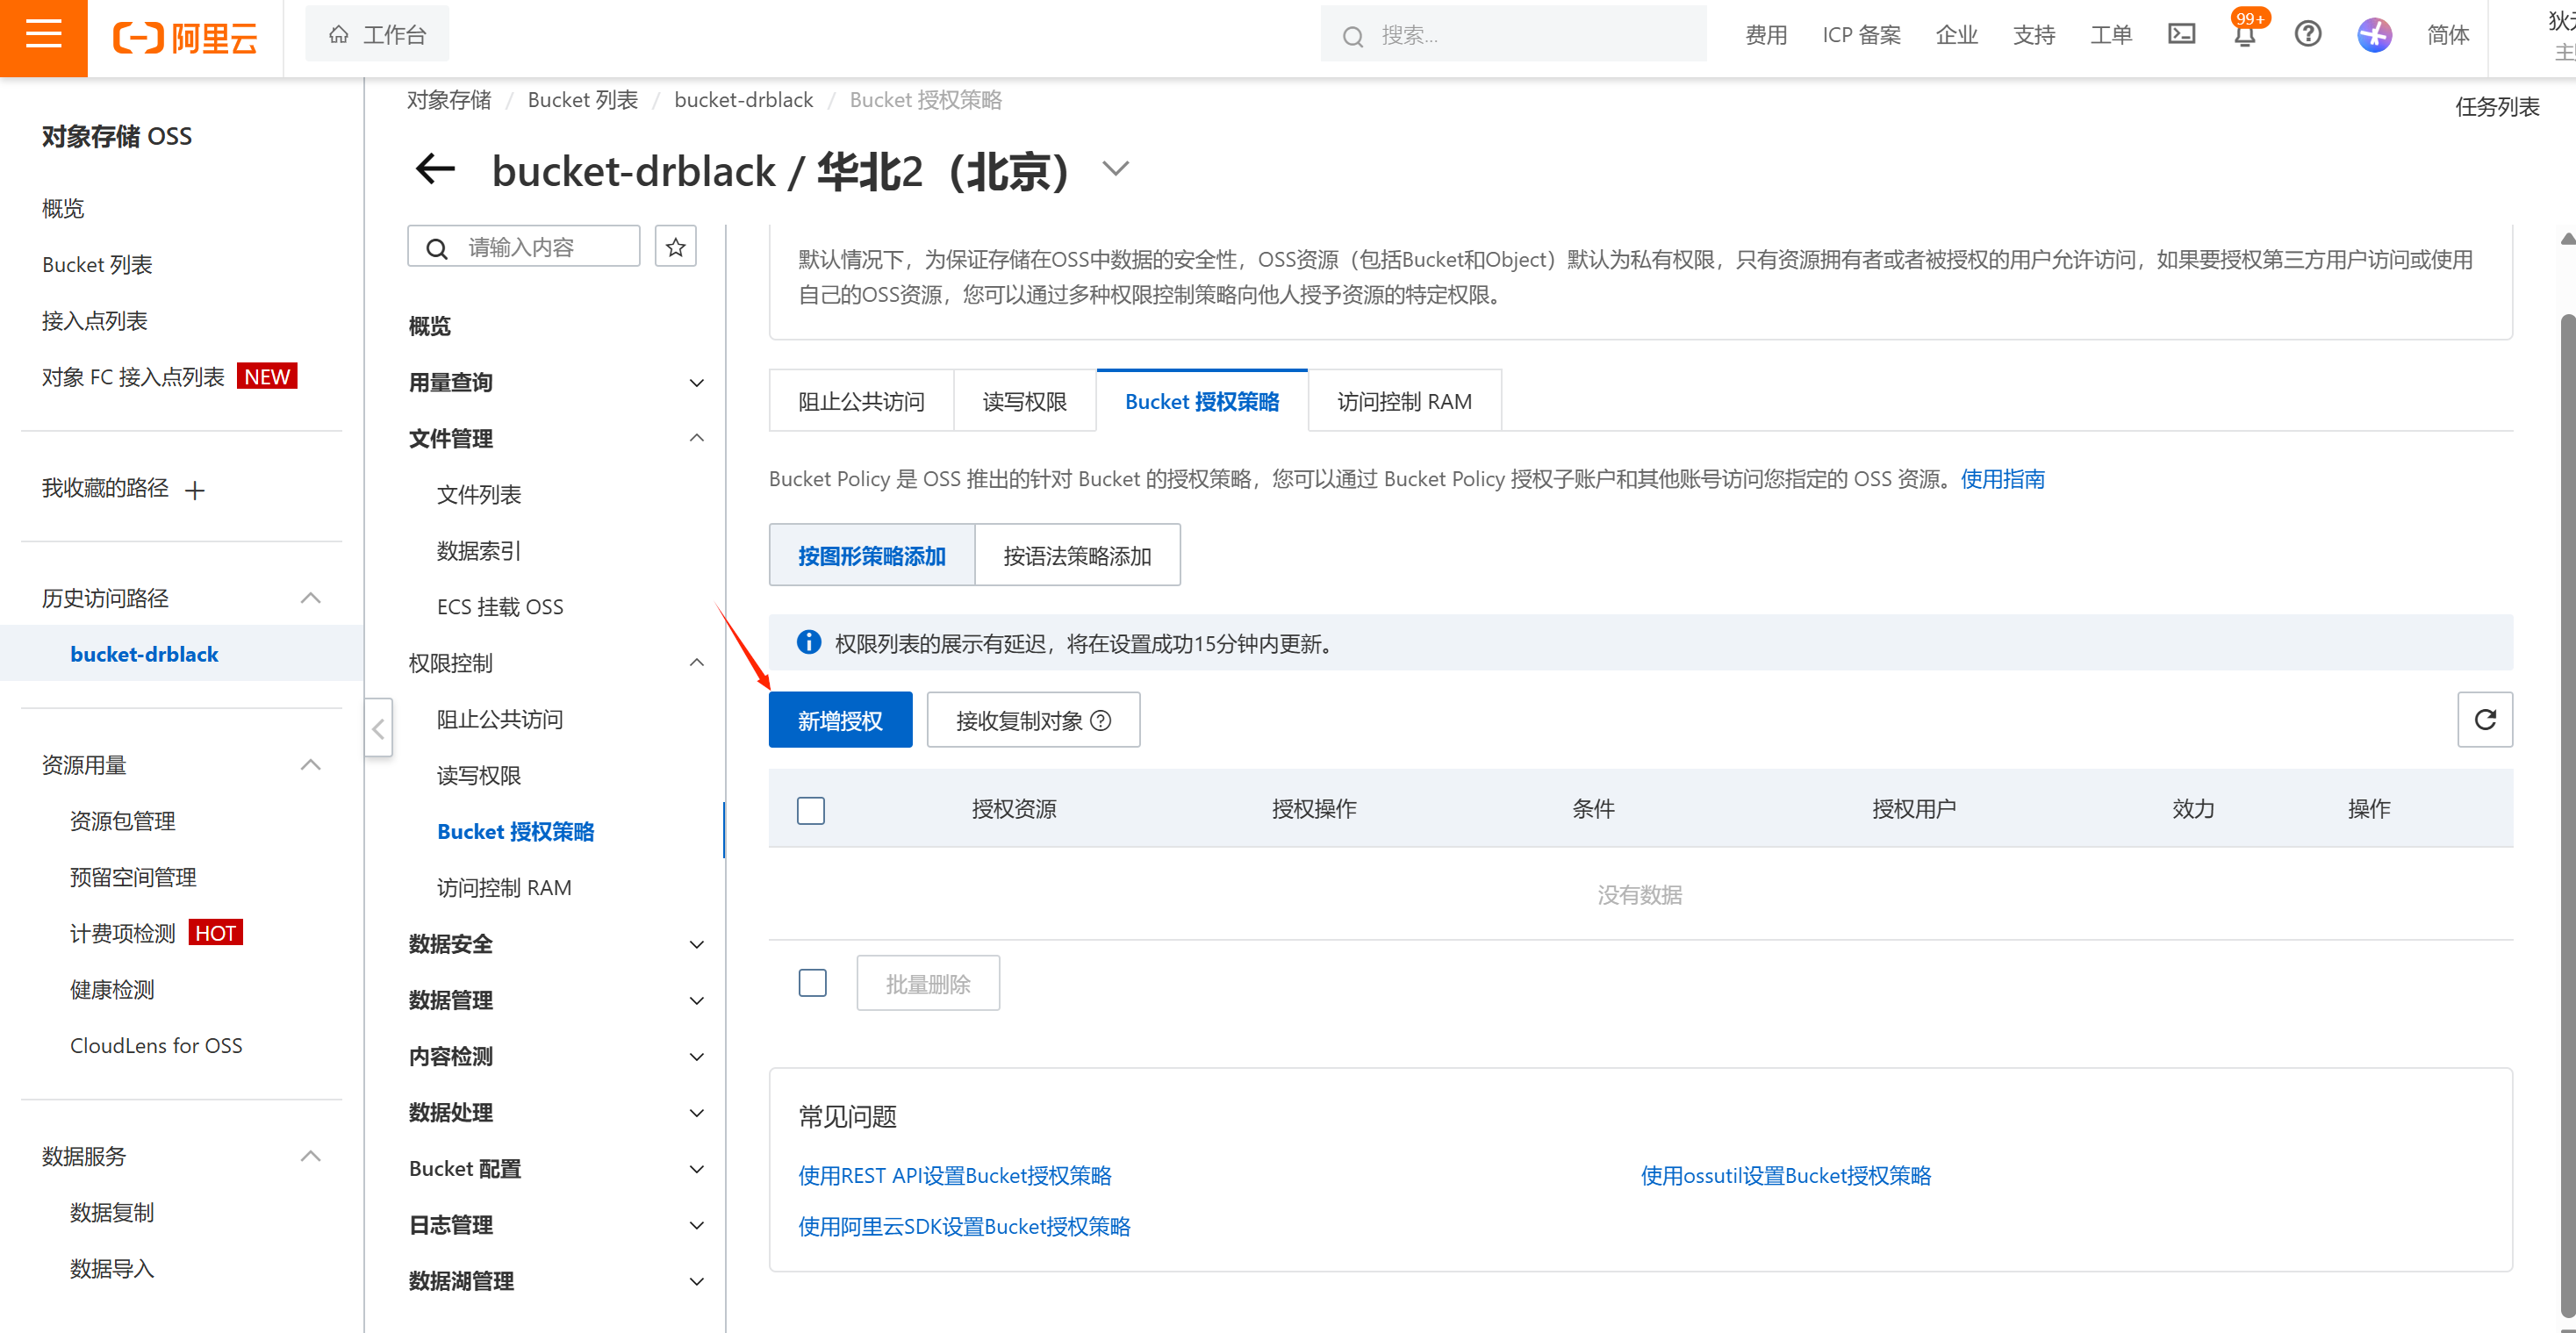This screenshot has height=1333, width=2576.
Task: Open 费用 in top navigation
Action: pyautogui.click(x=1766, y=36)
